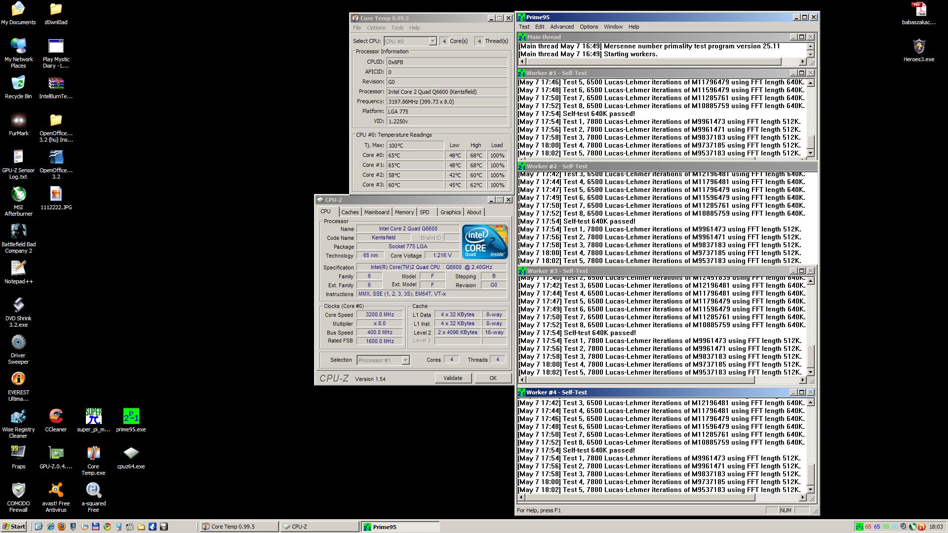
Task: Open the super_pi_mod desktop icon
Action: [93, 417]
